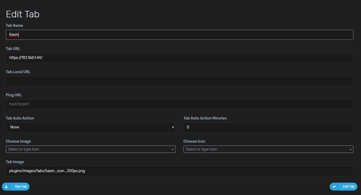The image size is (361, 195).
Task: Click the Tab Auto Action caret arrow
Action: point(173,127)
